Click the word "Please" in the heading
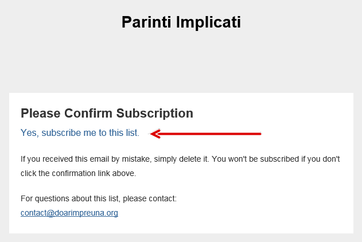Viewport: 362px width, 242px height. click(41, 113)
